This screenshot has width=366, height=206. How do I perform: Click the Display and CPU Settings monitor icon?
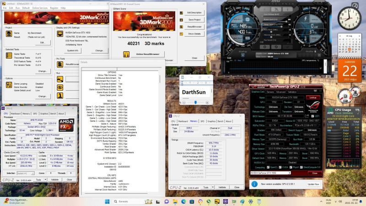pyautogui.click(x=60, y=34)
